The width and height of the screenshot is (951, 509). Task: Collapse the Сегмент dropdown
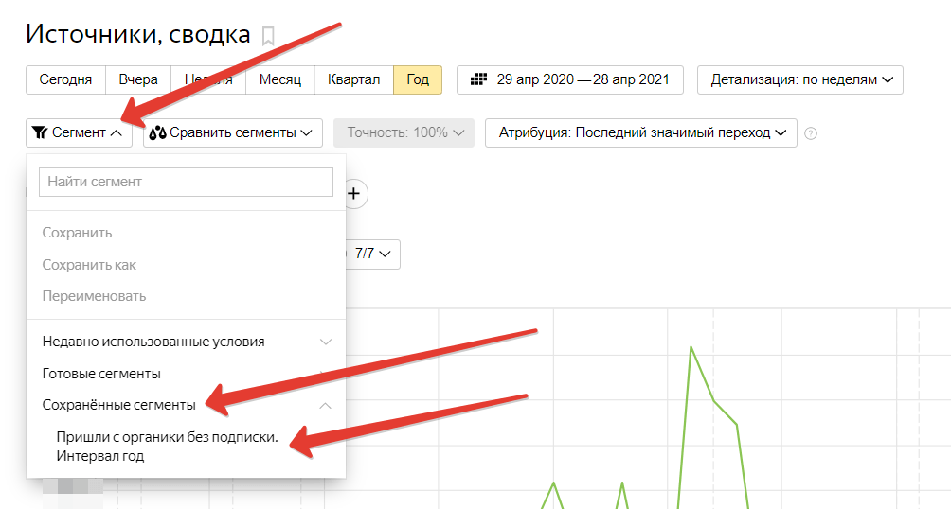tap(79, 132)
